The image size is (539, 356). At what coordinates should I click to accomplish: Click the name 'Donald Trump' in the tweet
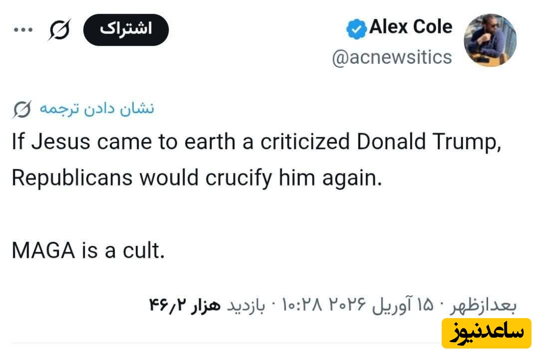(x=428, y=143)
